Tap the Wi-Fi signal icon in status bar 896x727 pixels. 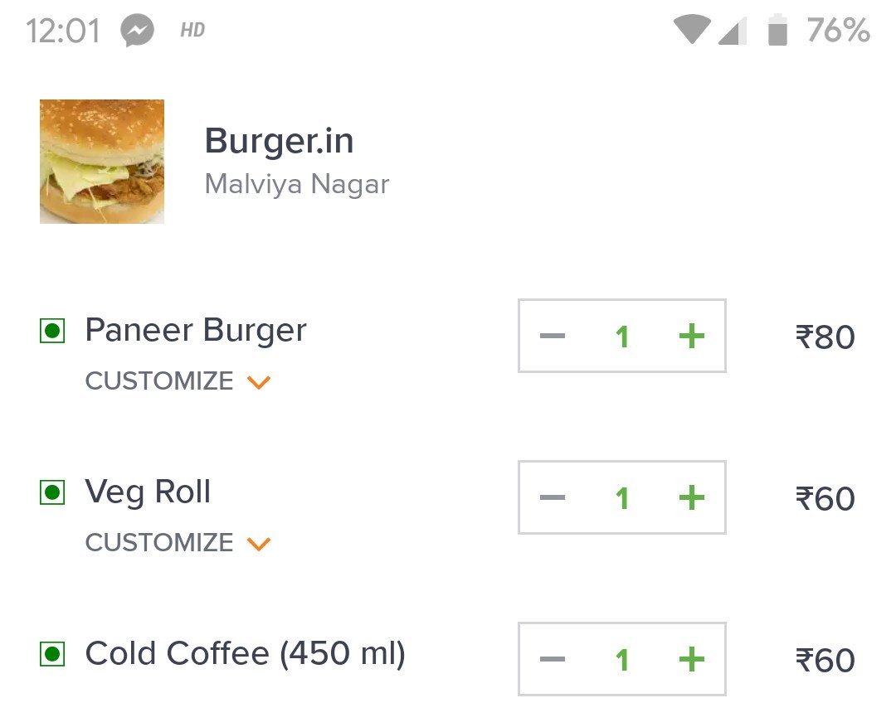(x=692, y=30)
